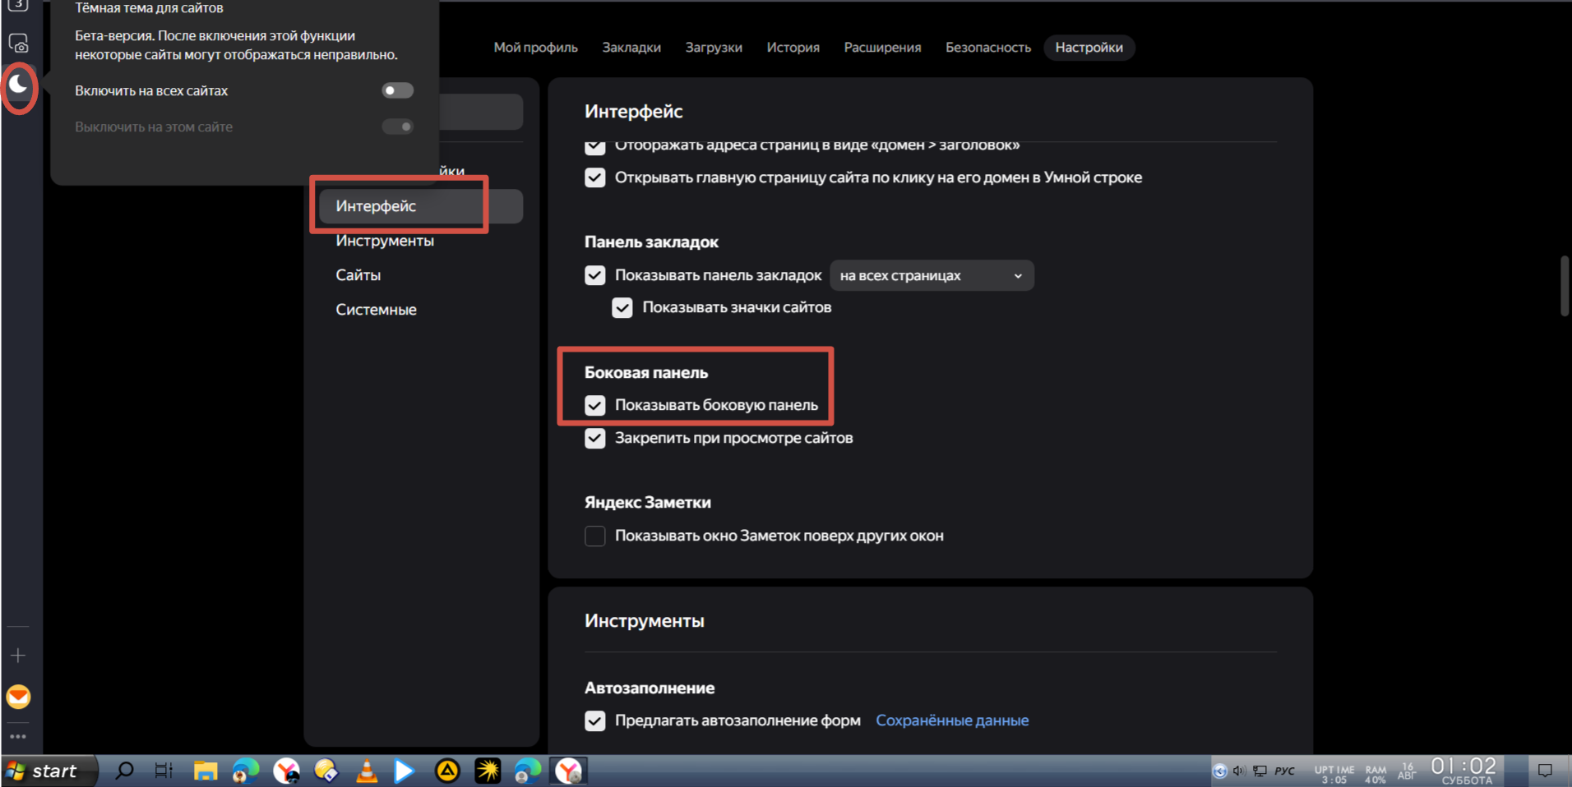
Task: Click the '16 АВГ' date in tray
Action: click(1407, 771)
